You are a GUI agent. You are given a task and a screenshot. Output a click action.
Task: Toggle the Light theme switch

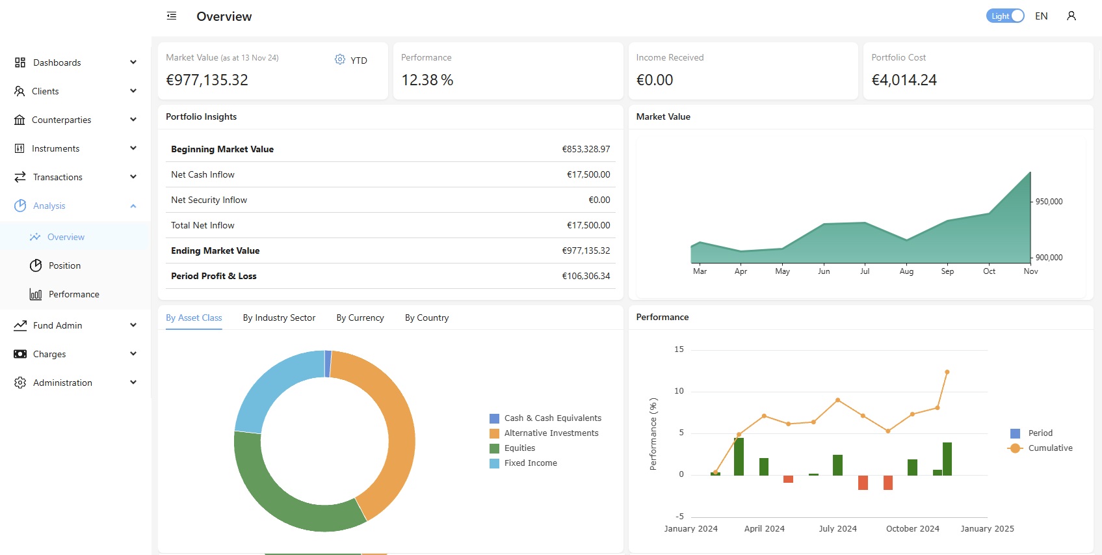pyautogui.click(x=1005, y=16)
